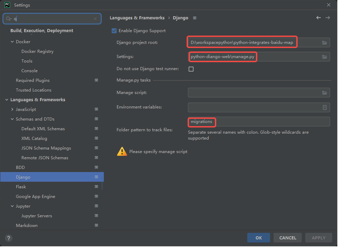Browse file for the Settings field
The width and height of the screenshot is (338, 247).
point(325,57)
